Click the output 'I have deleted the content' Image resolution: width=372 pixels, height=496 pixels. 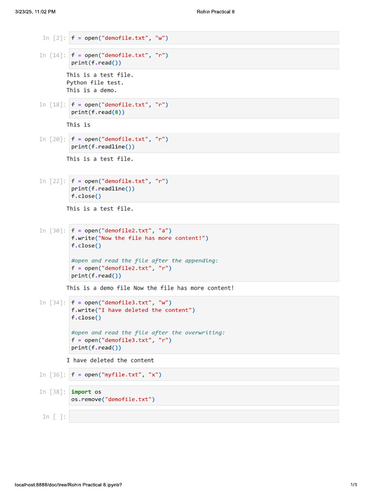pos(110,360)
